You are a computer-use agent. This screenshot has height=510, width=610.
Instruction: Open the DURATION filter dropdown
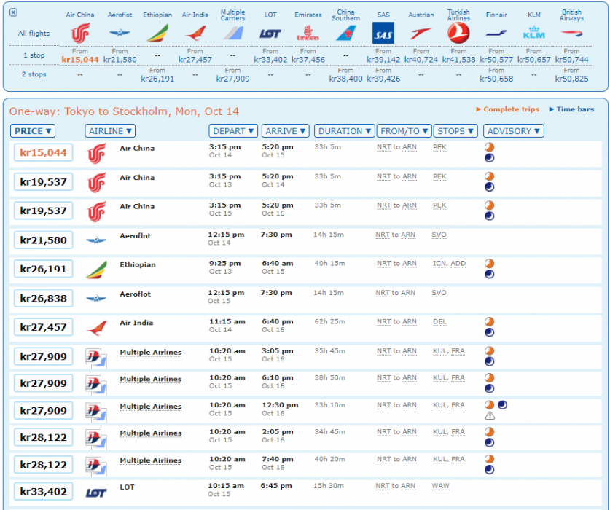tap(344, 131)
